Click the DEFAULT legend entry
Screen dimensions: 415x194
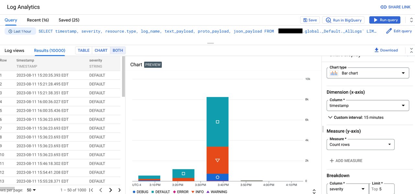coord(160,192)
